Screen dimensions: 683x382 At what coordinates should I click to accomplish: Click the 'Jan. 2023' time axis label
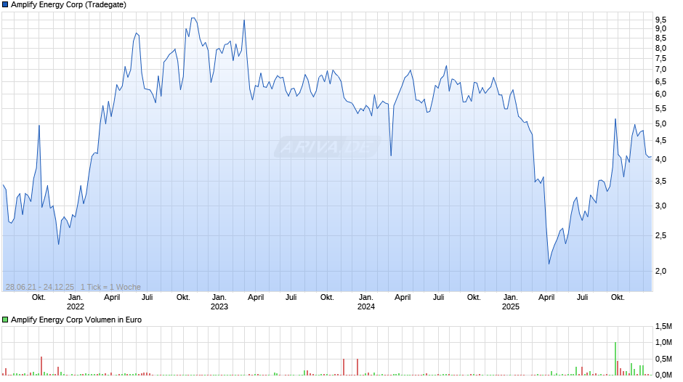219,302
